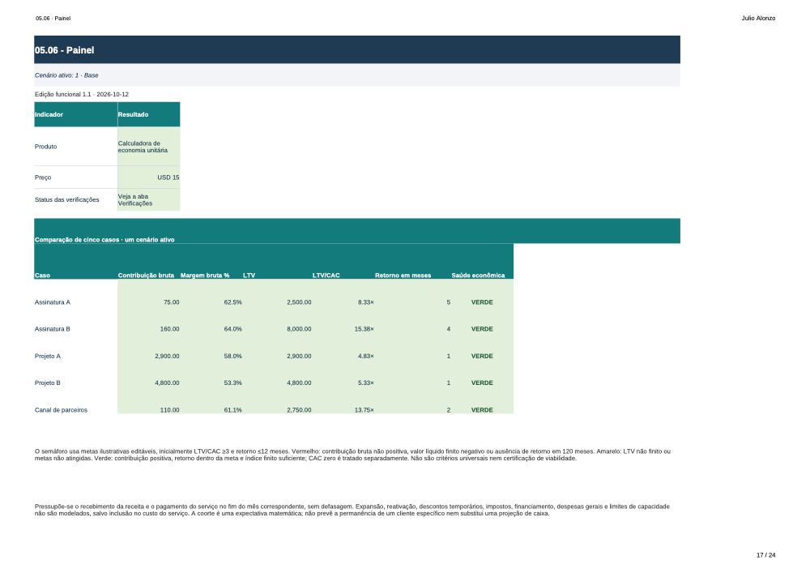Image resolution: width=810 pixels, height=573 pixels.
Task: Click Projeto B's 5.33× LTV/CAC value
Action: 366,383
